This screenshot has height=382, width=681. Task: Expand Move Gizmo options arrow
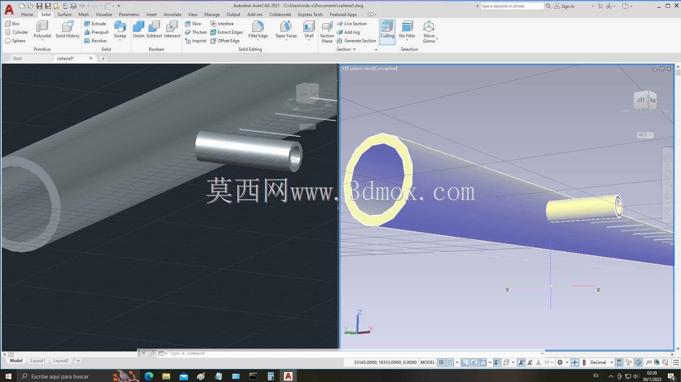(x=437, y=39)
